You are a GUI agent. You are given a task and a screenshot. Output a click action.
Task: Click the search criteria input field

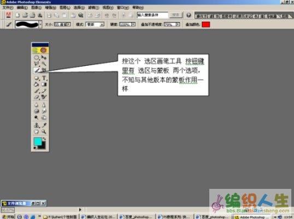(x=152, y=15)
